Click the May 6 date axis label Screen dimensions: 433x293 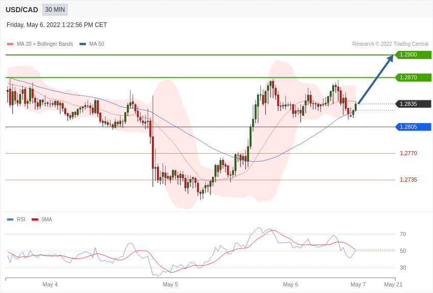pyautogui.click(x=290, y=284)
